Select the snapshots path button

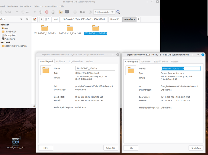129,19
